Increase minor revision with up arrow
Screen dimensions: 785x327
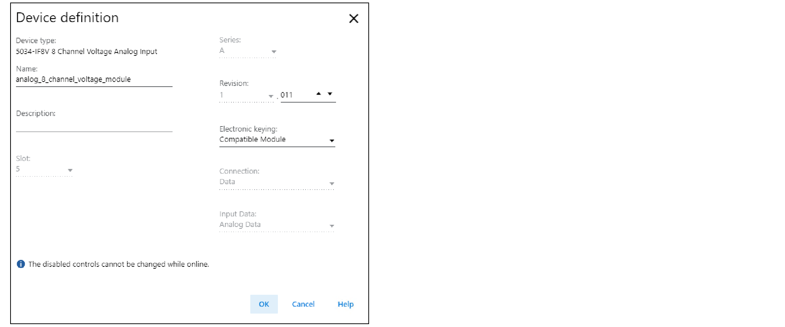[319, 94]
